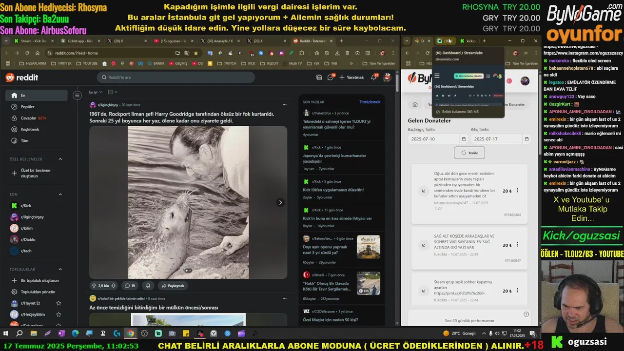Viewport: 624px width, 351px height.
Task: Open Reddit user avatar menu
Action: 388,77
